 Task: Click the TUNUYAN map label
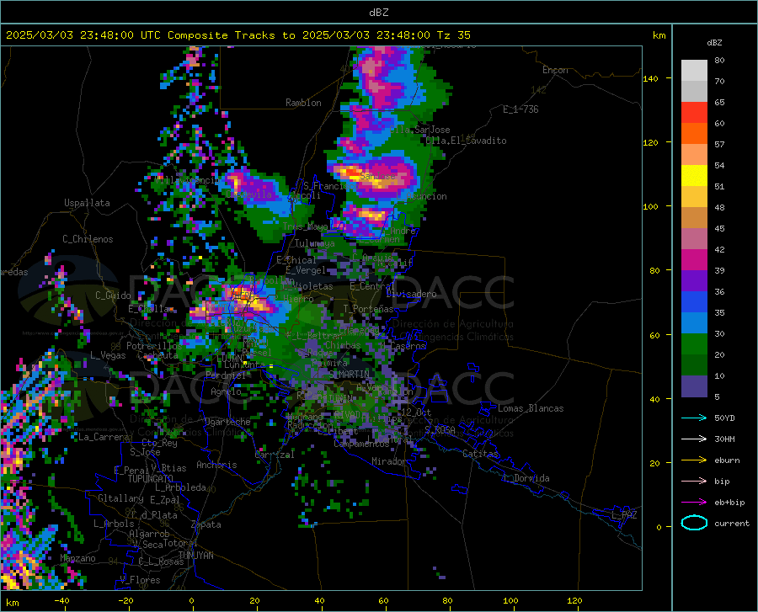tap(195, 556)
